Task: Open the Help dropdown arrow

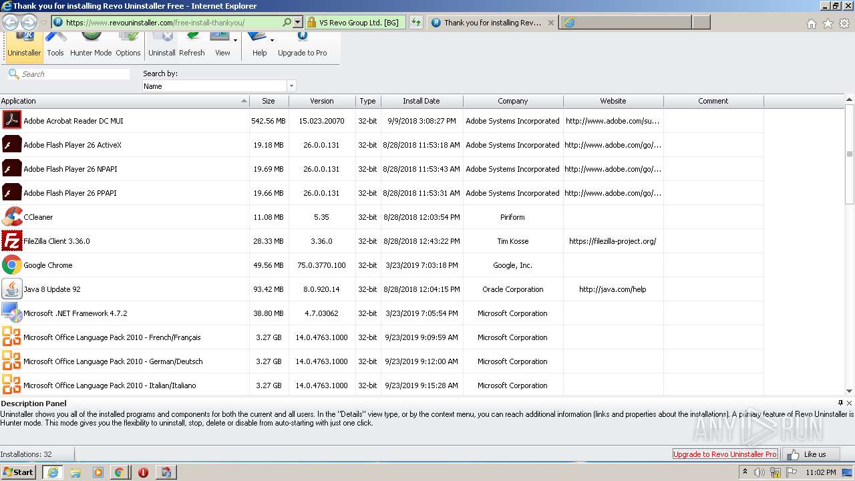Action: 272,40
